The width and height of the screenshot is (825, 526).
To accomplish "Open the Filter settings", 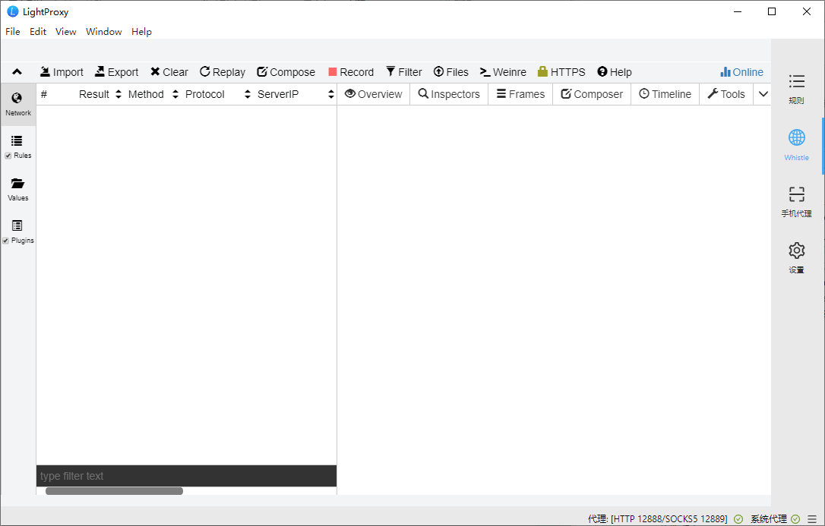I will pos(404,72).
